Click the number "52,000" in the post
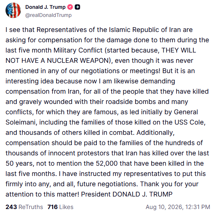This screenshot has height=216, width=215. [x=106, y=163]
